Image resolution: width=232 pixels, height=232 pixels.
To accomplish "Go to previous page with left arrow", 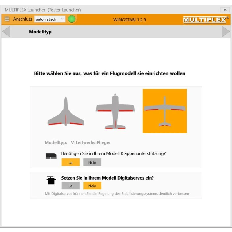I will 6,31.
